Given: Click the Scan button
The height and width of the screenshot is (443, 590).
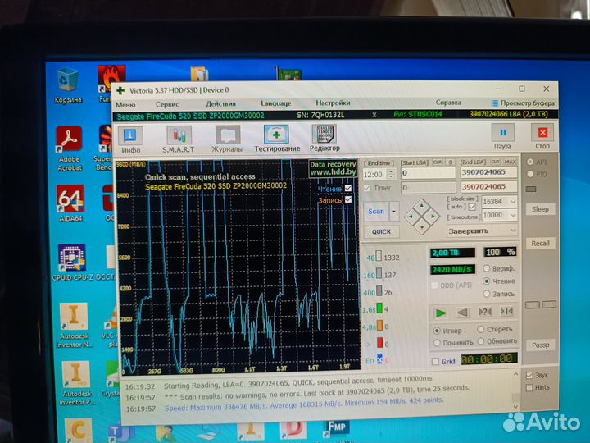Looking at the screenshot, I should click(x=376, y=212).
